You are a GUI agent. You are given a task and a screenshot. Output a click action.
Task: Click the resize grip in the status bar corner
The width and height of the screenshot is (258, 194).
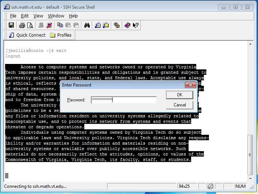(x=251, y=186)
